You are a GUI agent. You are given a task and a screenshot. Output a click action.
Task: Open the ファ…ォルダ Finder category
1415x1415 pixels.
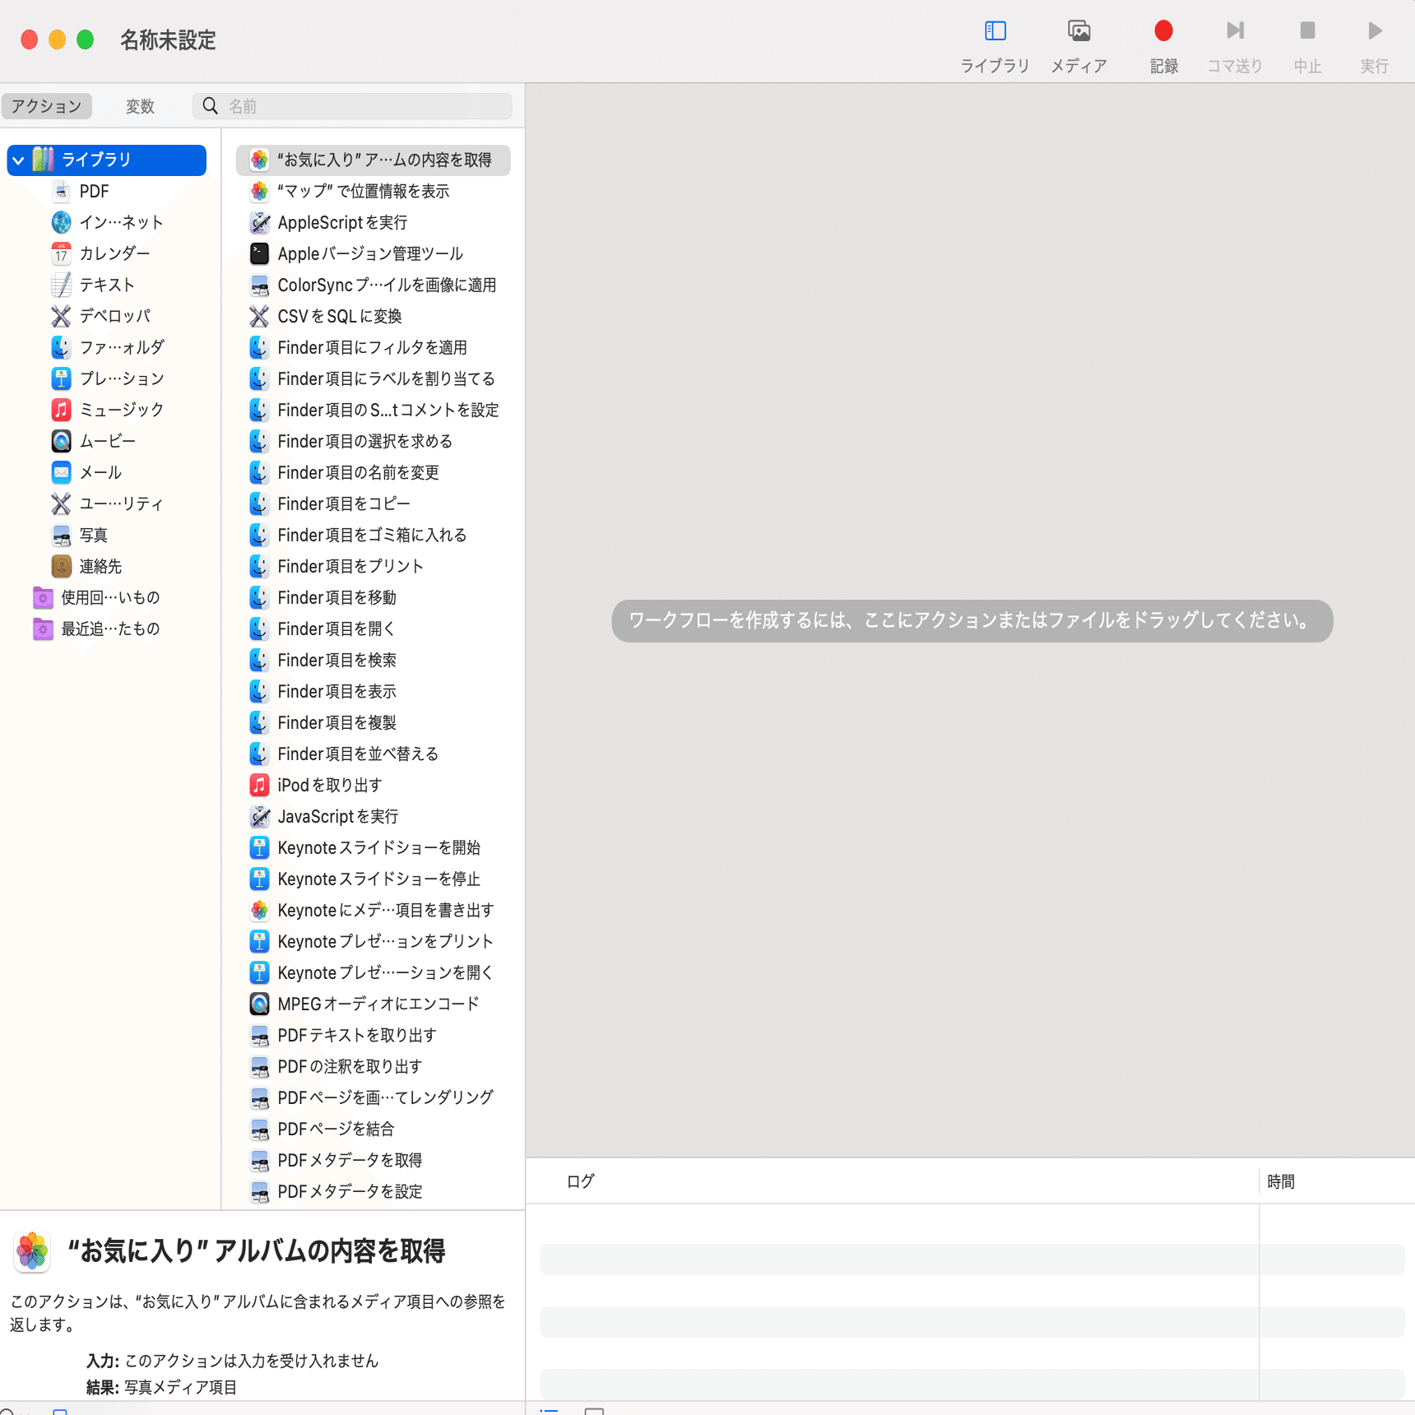click(108, 348)
